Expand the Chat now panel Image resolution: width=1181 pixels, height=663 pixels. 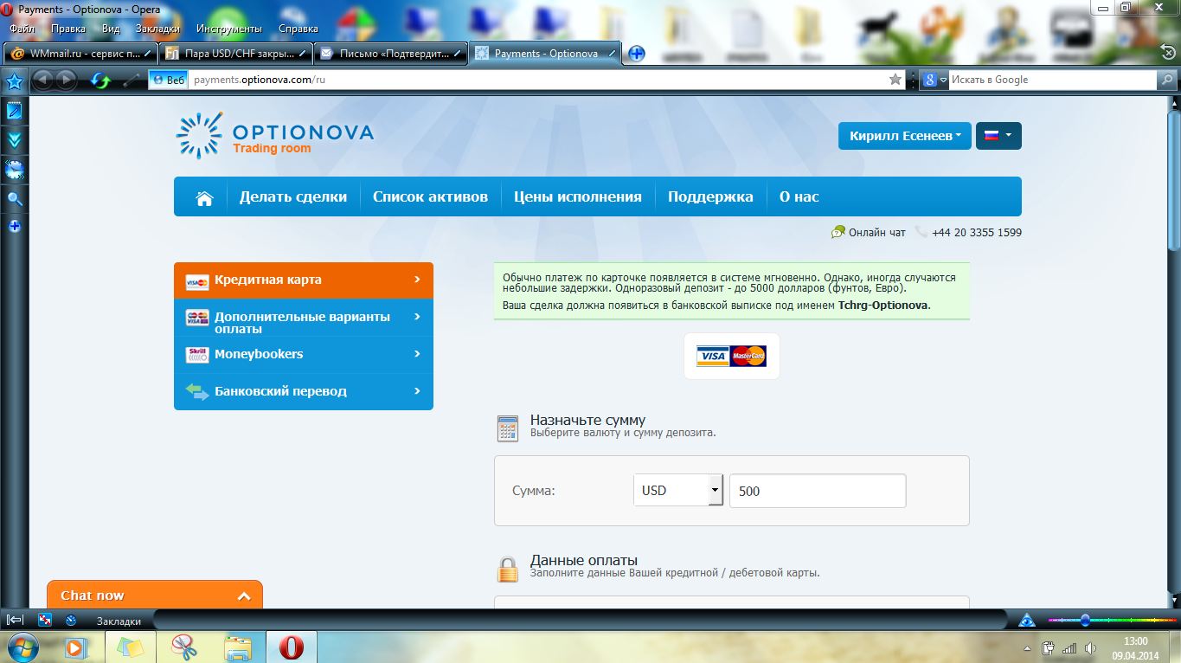(x=155, y=595)
